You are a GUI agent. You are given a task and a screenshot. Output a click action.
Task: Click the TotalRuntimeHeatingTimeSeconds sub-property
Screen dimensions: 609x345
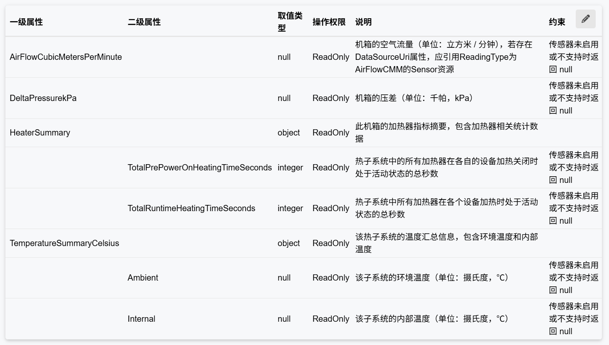(191, 208)
